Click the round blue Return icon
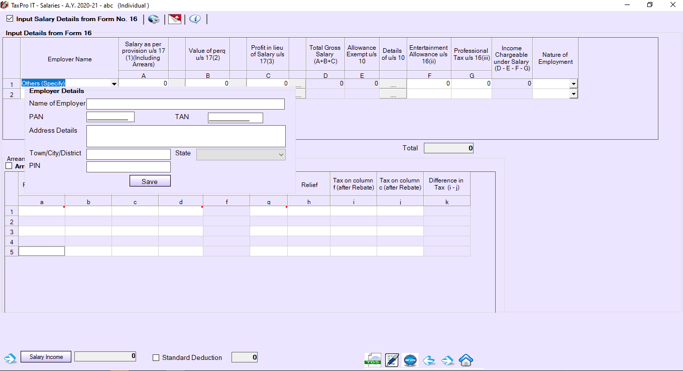The width and height of the screenshot is (683, 371). [410, 360]
